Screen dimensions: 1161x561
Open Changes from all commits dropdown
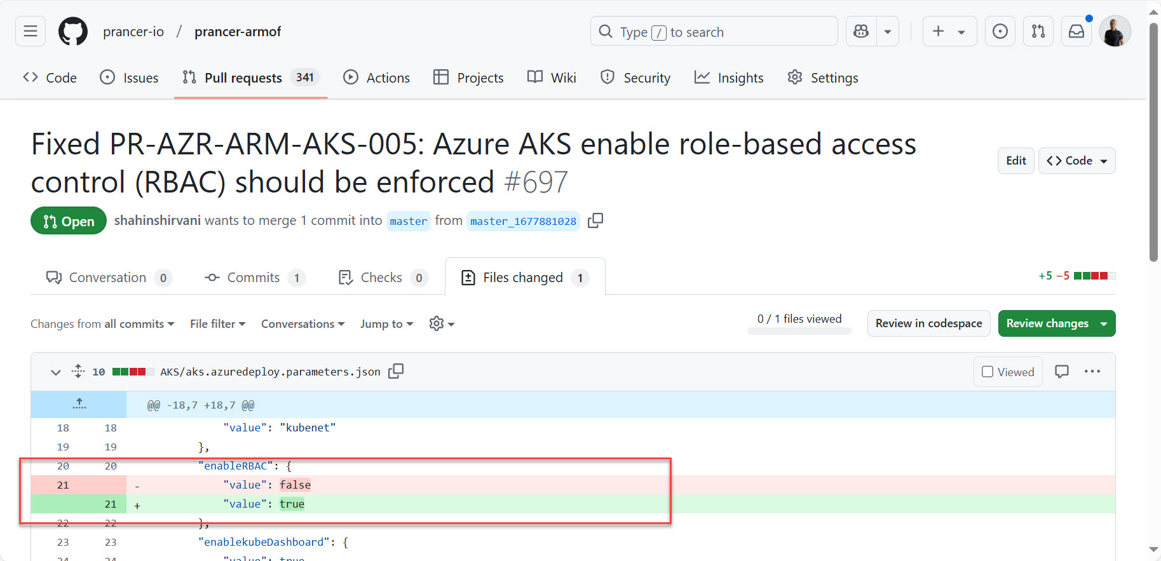[102, 324]
